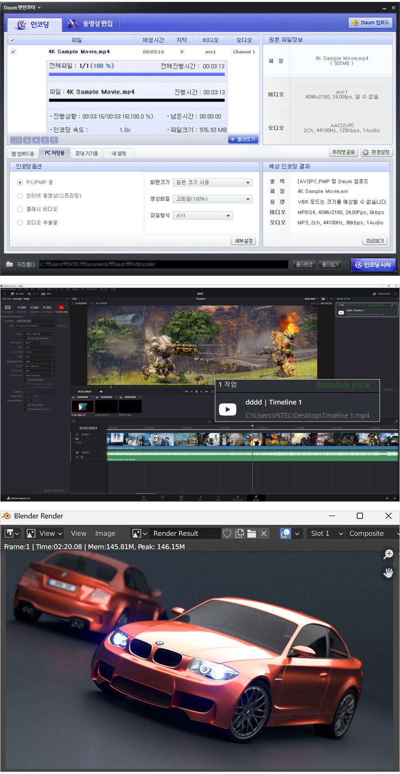Uncheck the 4K Sample Movie.mp4 file checkbox
400x774 pixels.
pos(13,52)
